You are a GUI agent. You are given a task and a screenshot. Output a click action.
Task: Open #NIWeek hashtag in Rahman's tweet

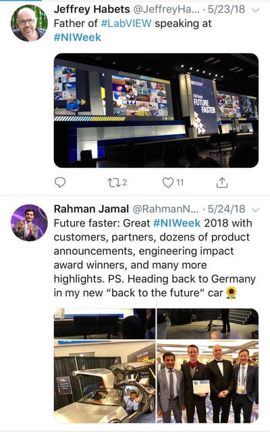[177, 223]
